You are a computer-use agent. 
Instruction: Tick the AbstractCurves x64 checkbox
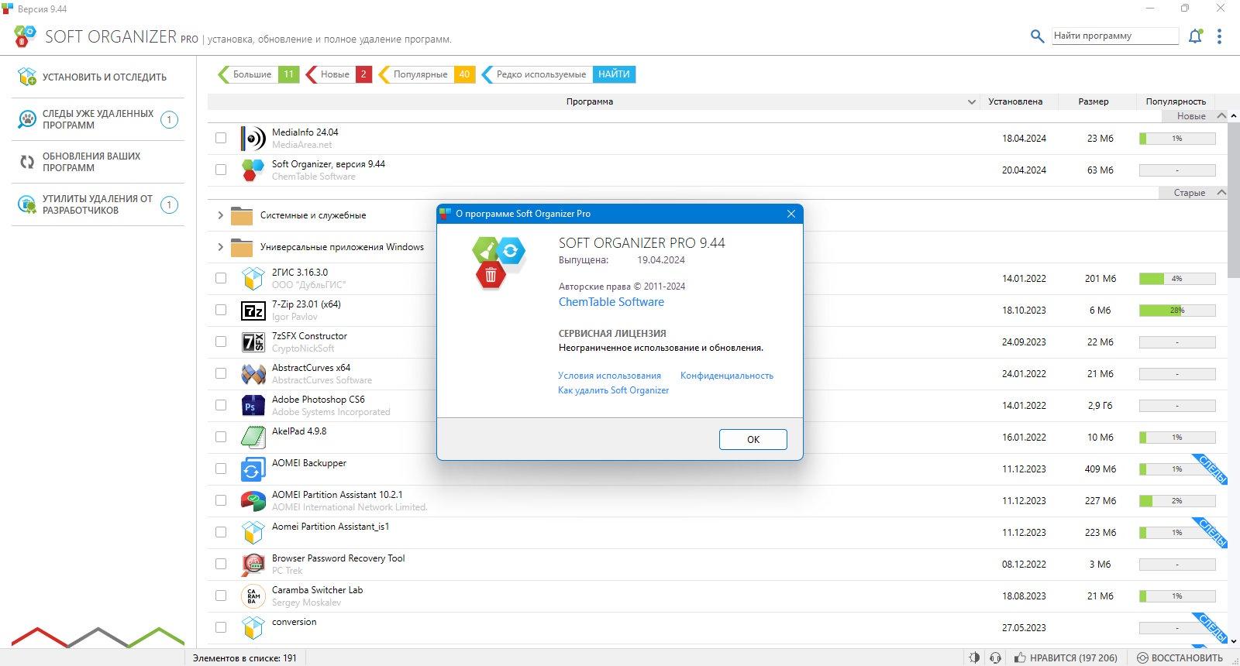coord(221,373)
